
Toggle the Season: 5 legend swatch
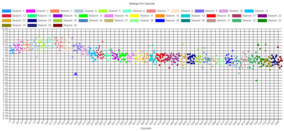pyautogui.click(x=103, y=11)
